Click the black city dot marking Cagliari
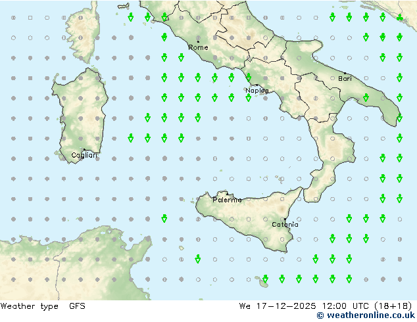The image size is (417, 322). tap(84, 150)
